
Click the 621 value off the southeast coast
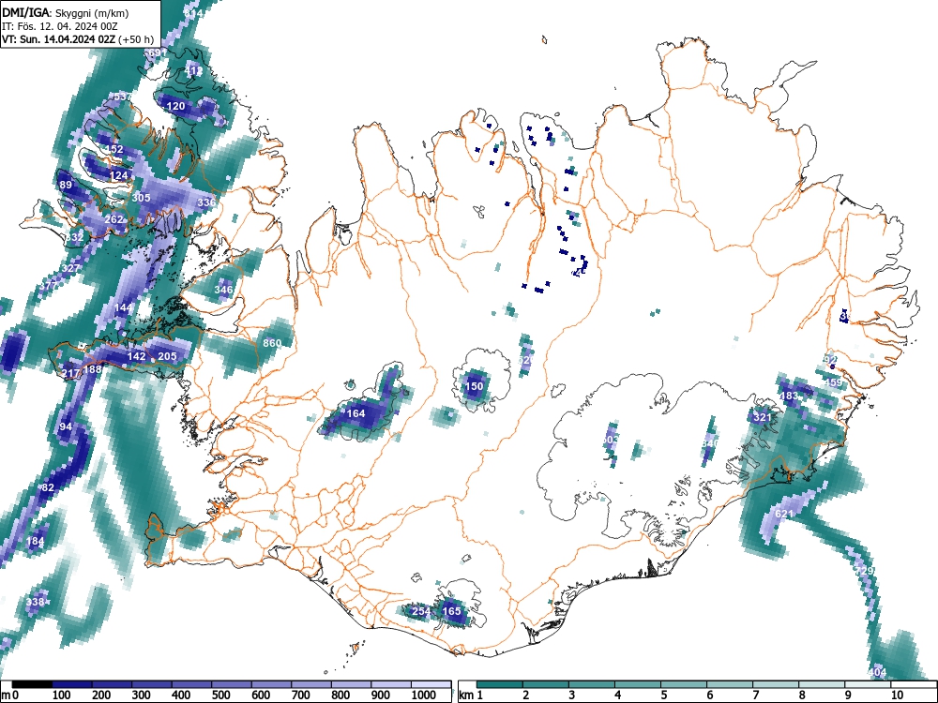click(784, 514)
